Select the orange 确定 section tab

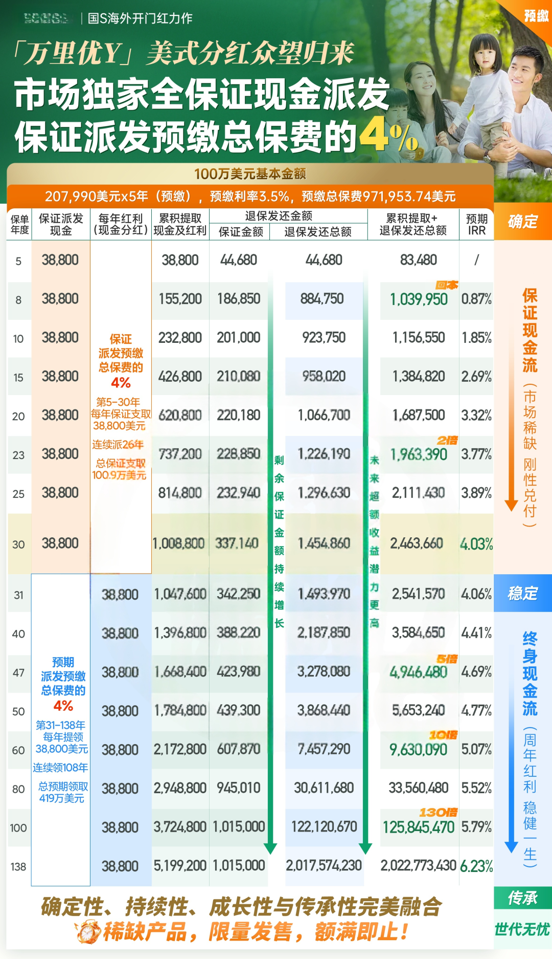(522, 222)
